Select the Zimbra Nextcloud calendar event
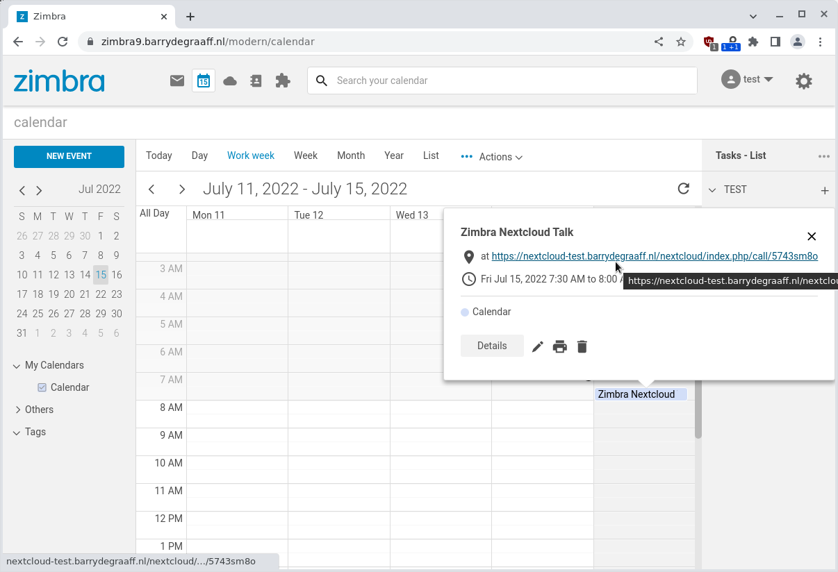This screenshot has width=838, height=572. [641, 394]
